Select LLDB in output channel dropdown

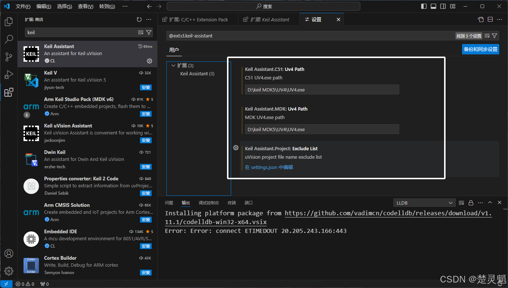tap(424, 203)
